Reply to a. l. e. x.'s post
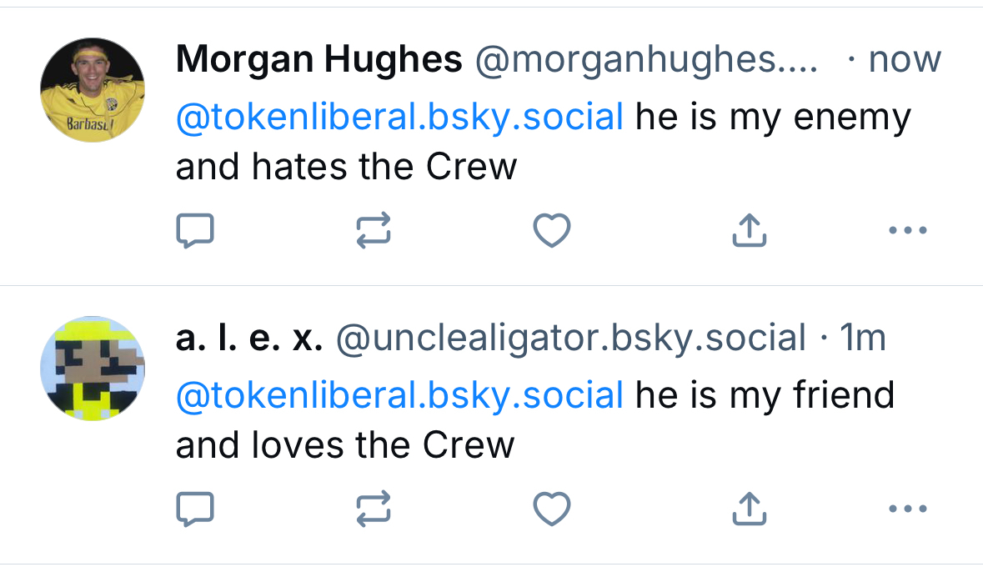 point(195,508)
